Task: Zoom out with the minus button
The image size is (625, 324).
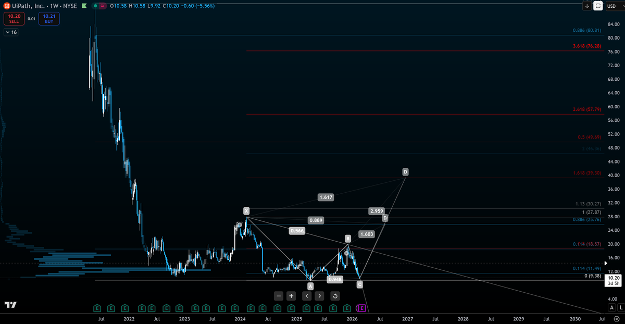Action: pyautogui.click(x=279, y=296)
